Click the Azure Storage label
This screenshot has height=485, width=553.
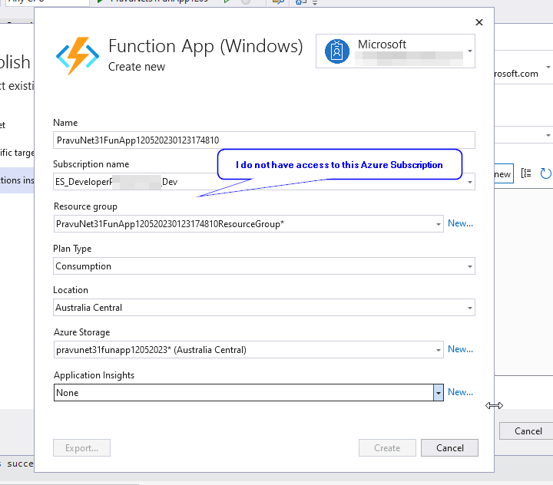(82, 332)
